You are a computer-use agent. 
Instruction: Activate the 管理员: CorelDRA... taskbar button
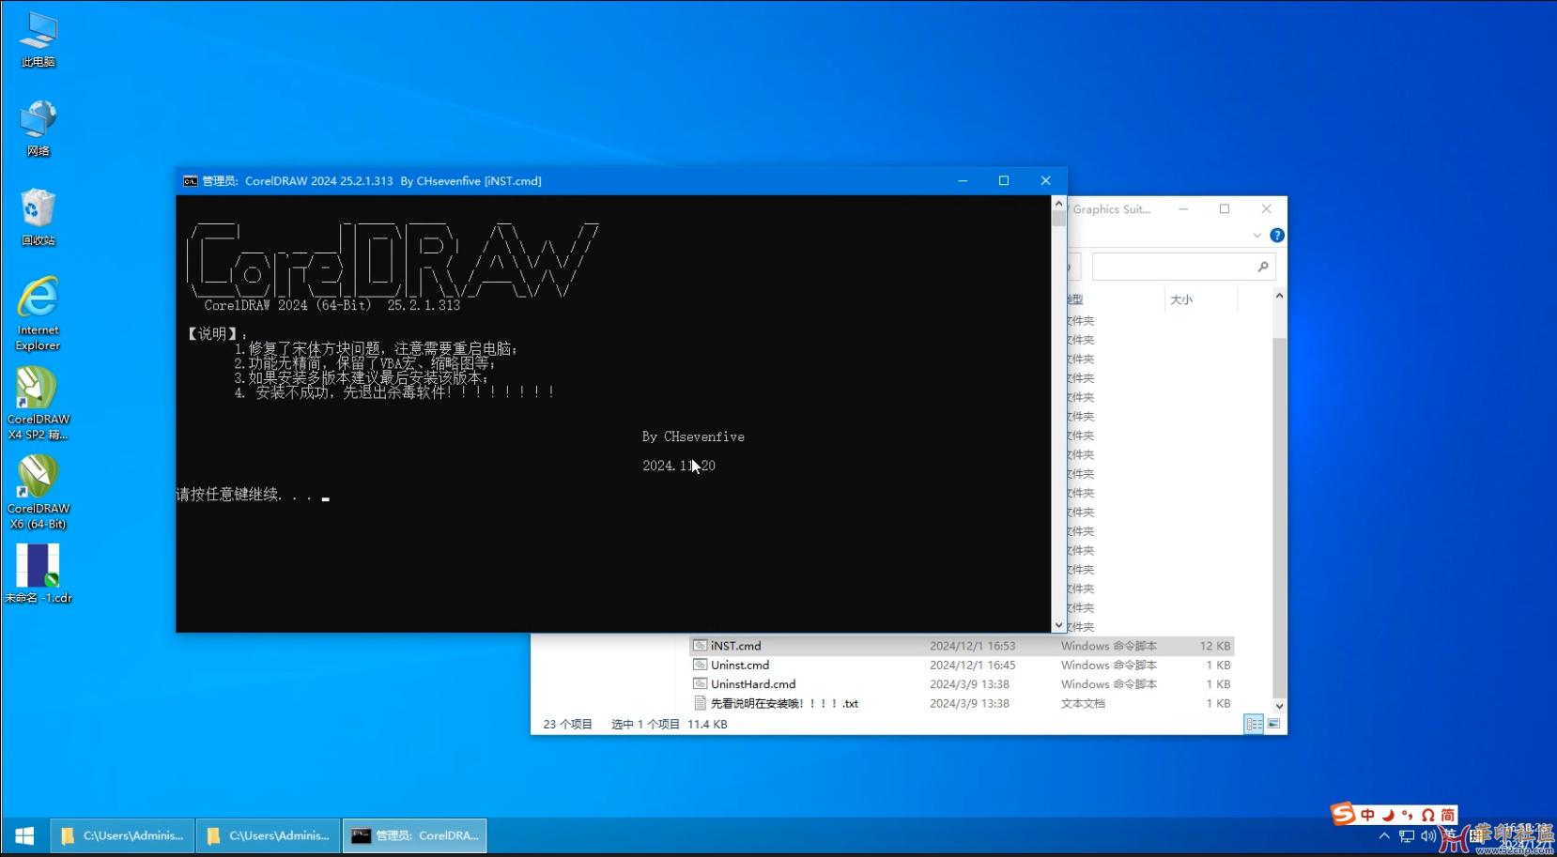(x=415, y=835)
